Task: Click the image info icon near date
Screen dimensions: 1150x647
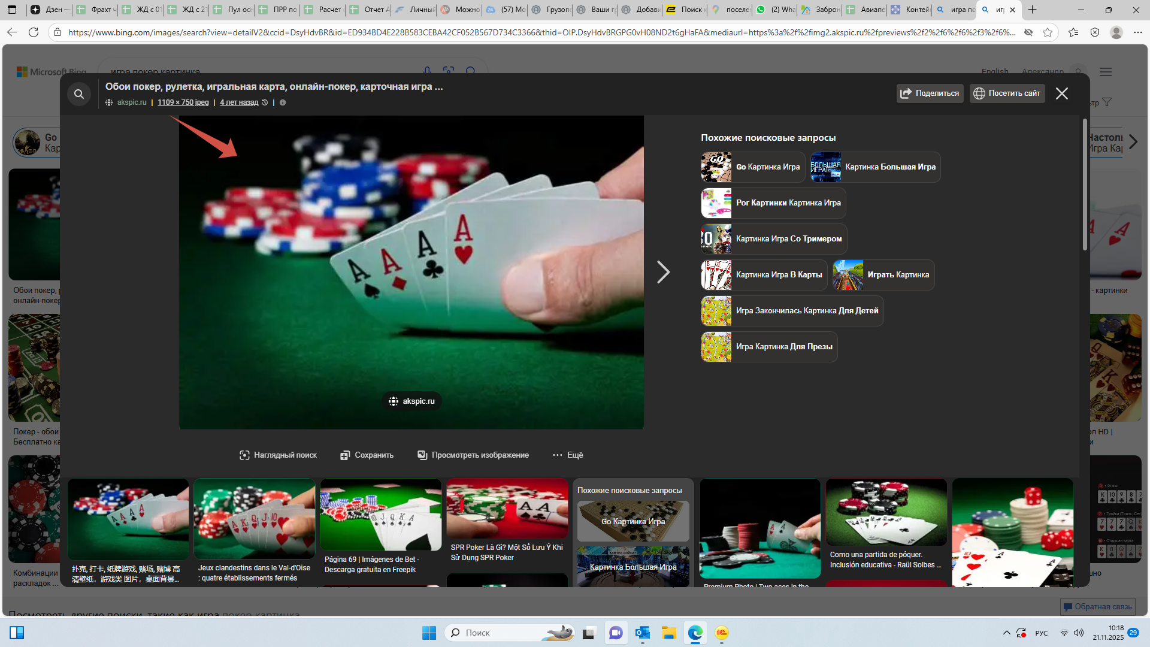Action: point(283,102)
